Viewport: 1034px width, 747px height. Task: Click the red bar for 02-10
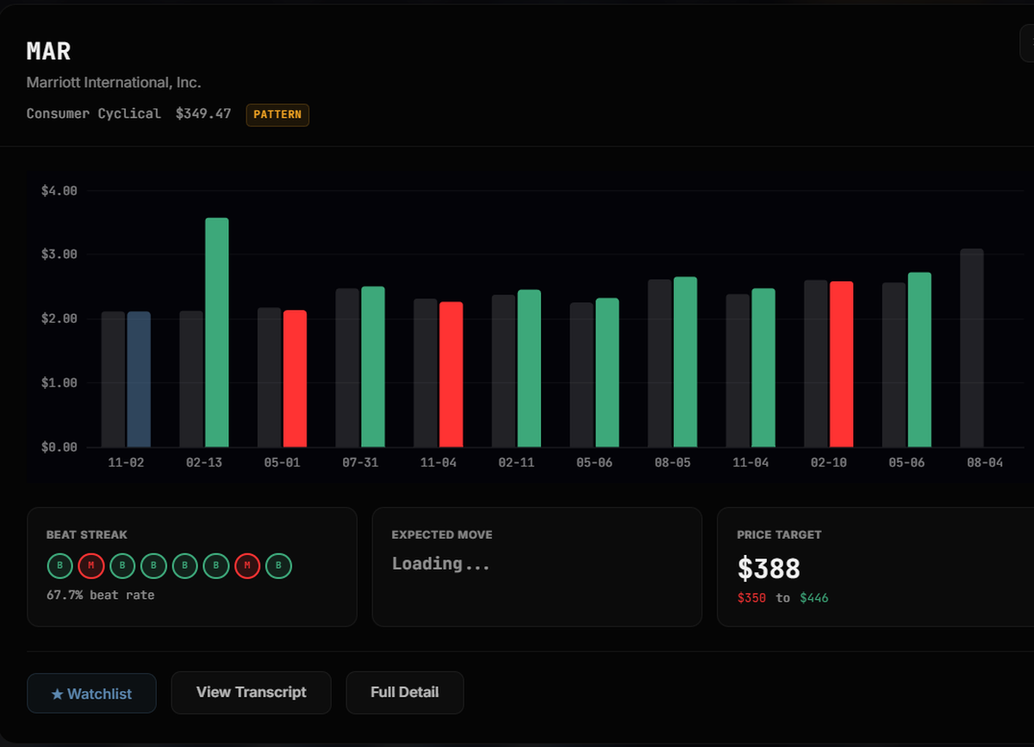pyautogui.click(x=841, y=364)
